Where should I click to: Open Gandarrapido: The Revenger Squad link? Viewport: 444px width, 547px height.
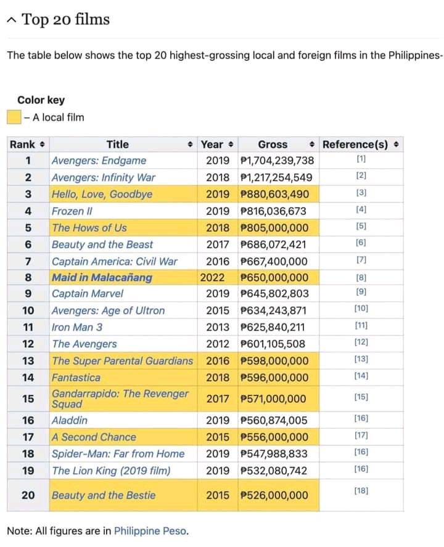(x=120, y=399)
